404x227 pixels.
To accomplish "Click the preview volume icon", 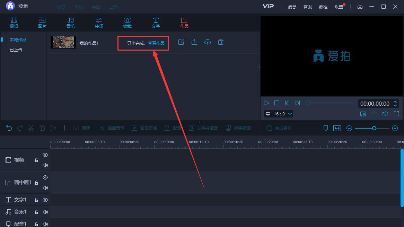I will (385, 114).
